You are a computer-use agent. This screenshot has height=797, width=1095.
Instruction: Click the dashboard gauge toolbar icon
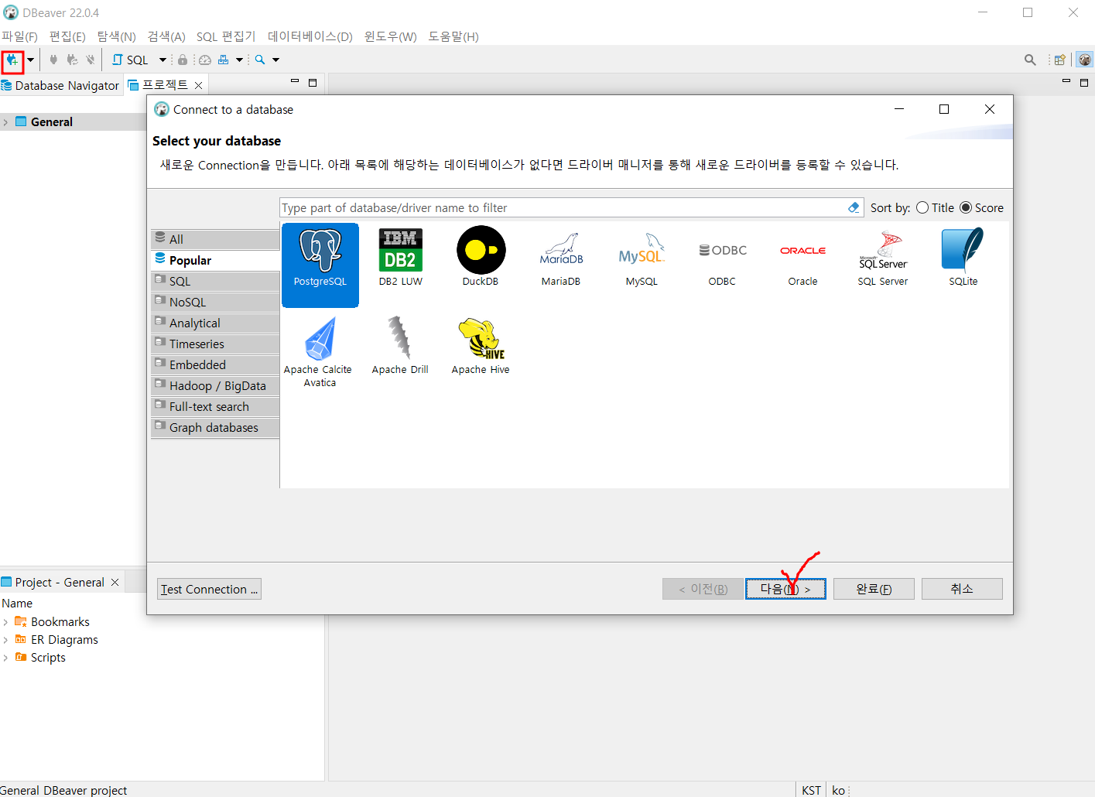coord(205,60)
